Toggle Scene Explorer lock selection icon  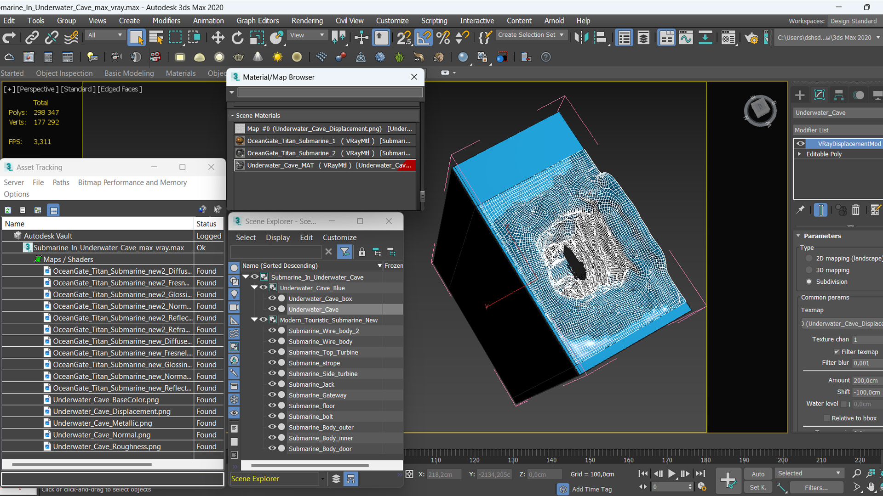362,252
